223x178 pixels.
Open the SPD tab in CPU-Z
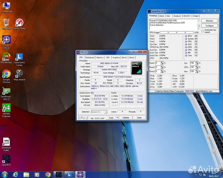(x=108, y=57)
